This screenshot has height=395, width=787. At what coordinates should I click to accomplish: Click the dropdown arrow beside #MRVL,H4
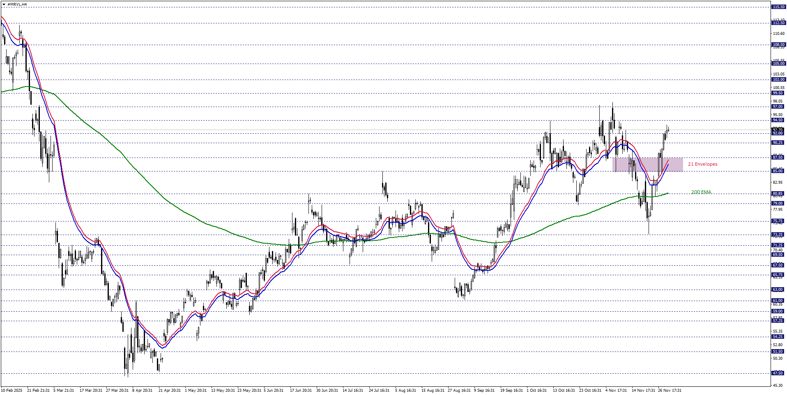point(4,4)
